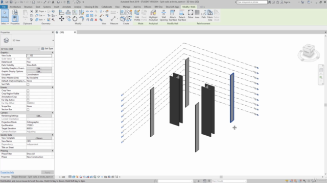Switch to the Manage ribbon tab

(126, 7)
